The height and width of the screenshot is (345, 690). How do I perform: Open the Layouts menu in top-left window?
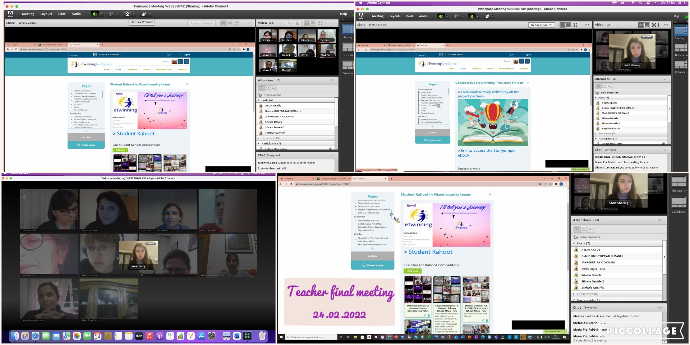(46, 14)
